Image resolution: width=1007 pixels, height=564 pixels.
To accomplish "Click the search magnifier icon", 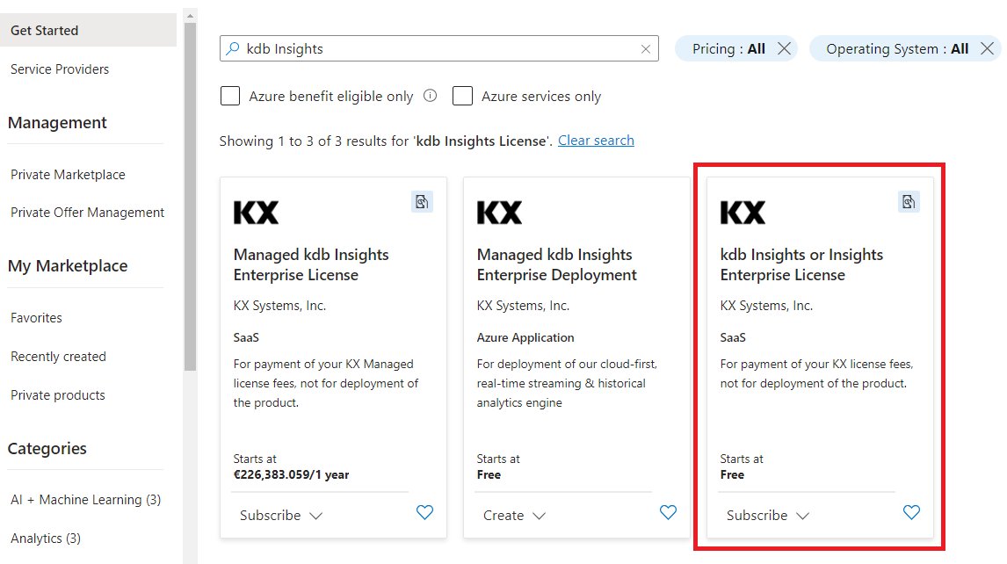I will tap(233, 49).
